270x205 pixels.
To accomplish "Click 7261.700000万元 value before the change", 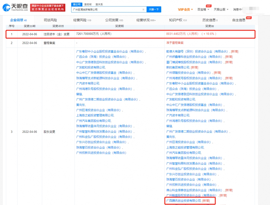I will pos(94,34).
